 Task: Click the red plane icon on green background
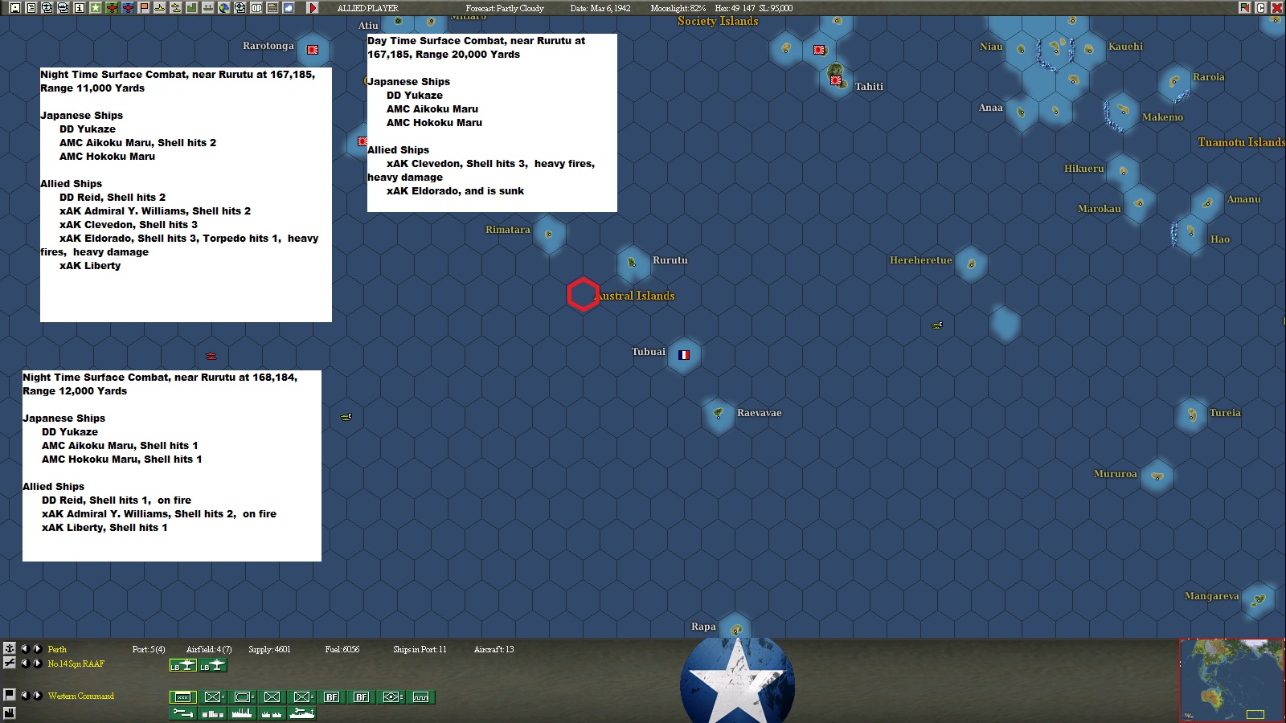[111, 8]
